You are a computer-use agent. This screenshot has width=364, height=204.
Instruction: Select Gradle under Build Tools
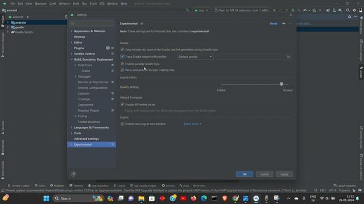86,71
